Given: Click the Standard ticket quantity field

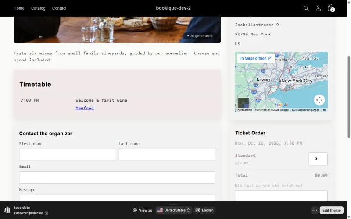Looking at the screenshot, I should coord(318,159).
